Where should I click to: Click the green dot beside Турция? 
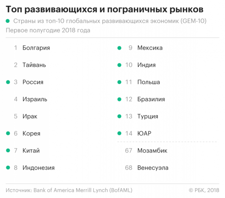[x=119, y=116]
